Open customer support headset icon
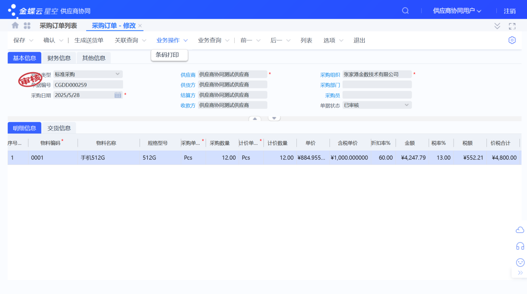The width and height of the screenshot is (527, 294). pyautogui.click(x=519, y=246)
